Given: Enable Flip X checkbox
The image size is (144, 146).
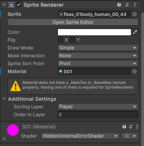Looking at the screenshot, I should click(61, 40).
